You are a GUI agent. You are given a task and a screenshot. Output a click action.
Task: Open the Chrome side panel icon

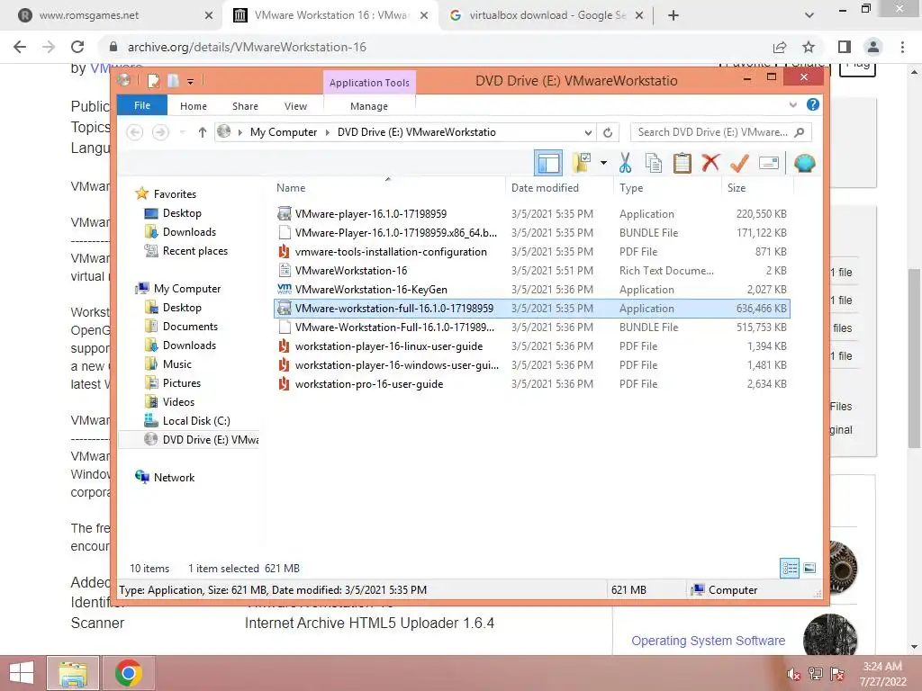coord(845,47)
